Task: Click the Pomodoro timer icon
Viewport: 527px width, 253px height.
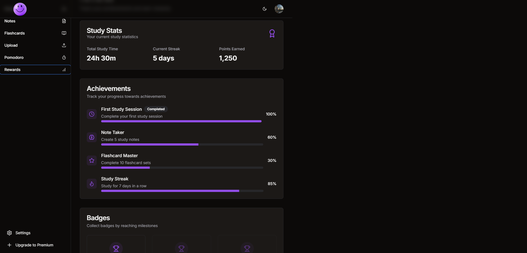Action: pyautogui.click(x=64, y=57)
